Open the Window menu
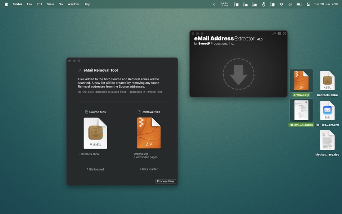This screenshot has width=342, height=214. pyautogui.click(x=73, y=4)
